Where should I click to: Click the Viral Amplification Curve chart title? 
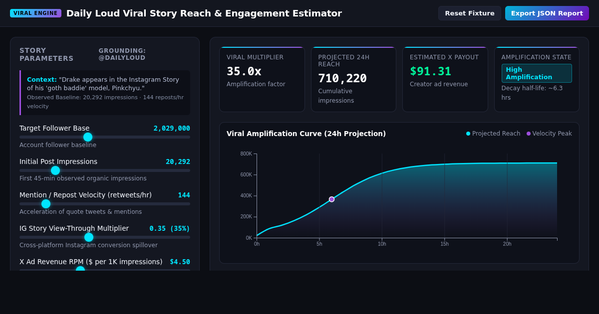[306, 134]
